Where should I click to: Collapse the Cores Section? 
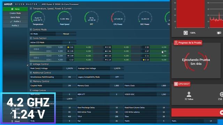pos(31,38)
